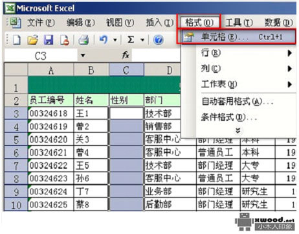Click the name cell 孙6

pos(91,178)
